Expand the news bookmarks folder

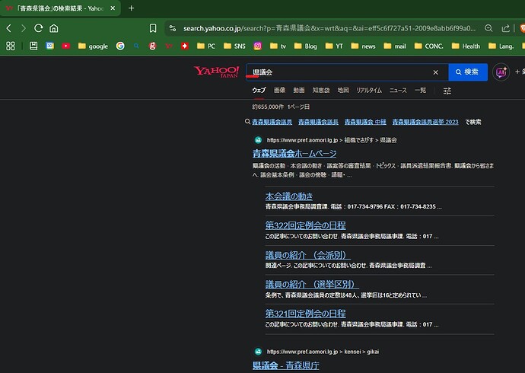pos(363,46)
